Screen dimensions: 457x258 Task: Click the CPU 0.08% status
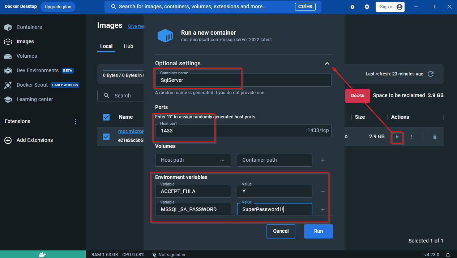tap(133, 255)
